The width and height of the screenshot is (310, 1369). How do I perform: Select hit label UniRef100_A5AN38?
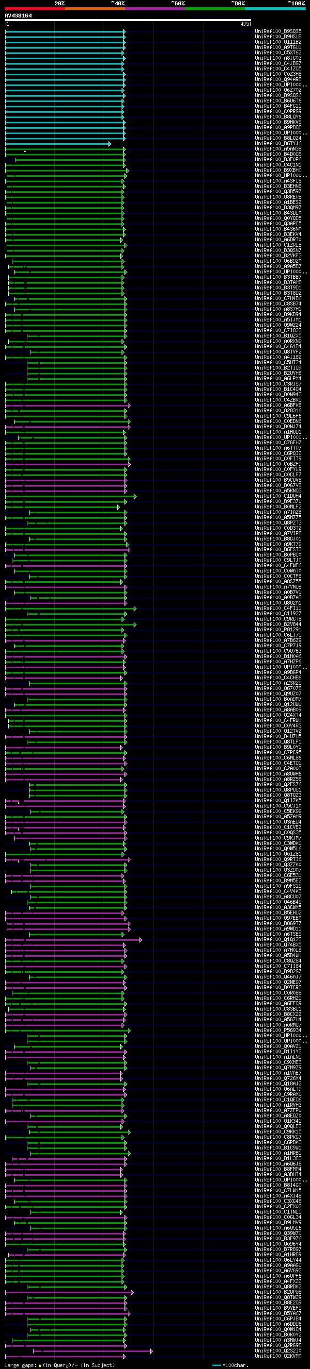pos(278,149)
